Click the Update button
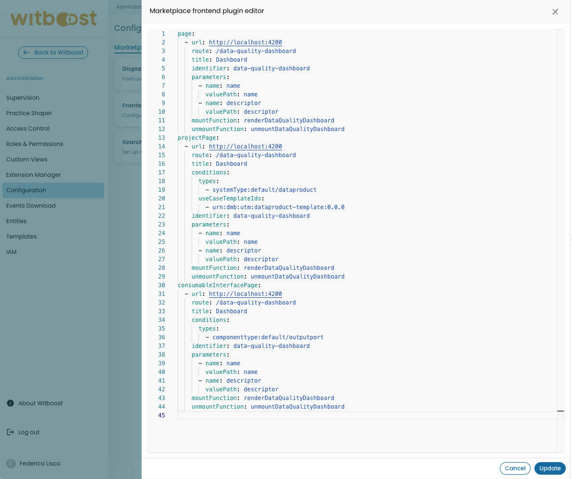Image resolution: width=572 pixels, height=479 pixels. tap(550, 468)
